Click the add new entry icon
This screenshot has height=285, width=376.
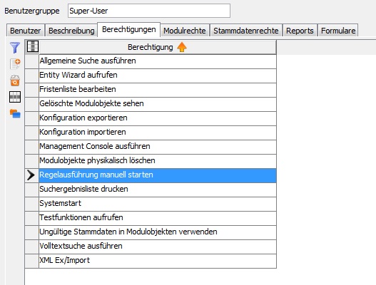(x=15, y=64)
